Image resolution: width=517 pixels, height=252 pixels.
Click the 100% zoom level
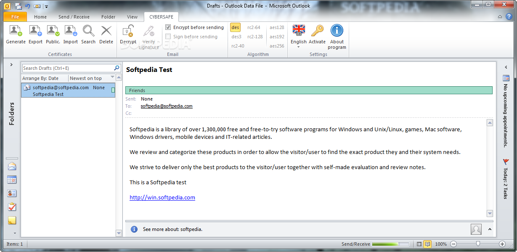click(441, 244)
